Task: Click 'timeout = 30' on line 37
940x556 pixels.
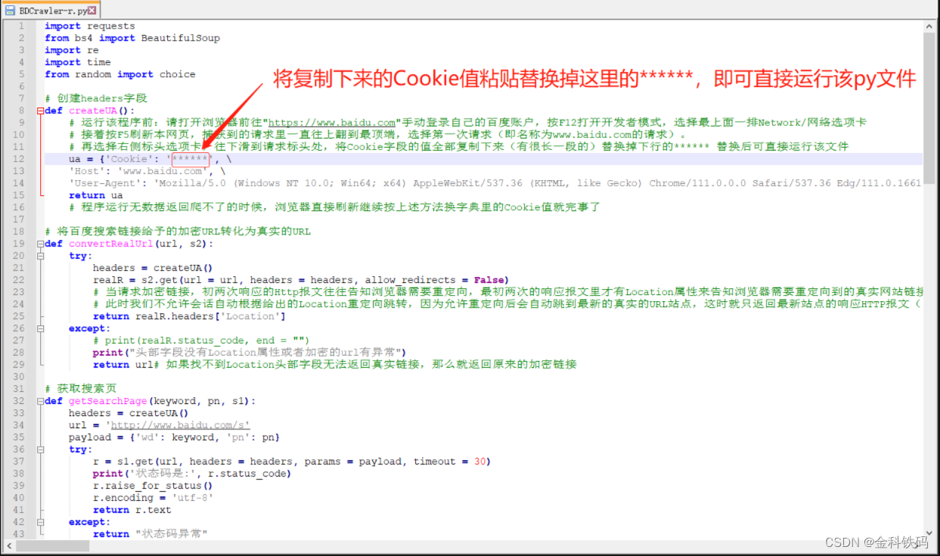Action: pyautogui.click(x=449, y=461)
